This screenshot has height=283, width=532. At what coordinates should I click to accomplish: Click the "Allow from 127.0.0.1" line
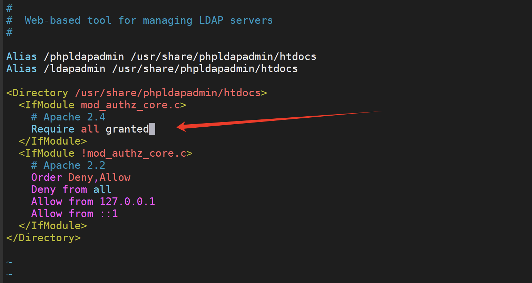pos(93,202)
